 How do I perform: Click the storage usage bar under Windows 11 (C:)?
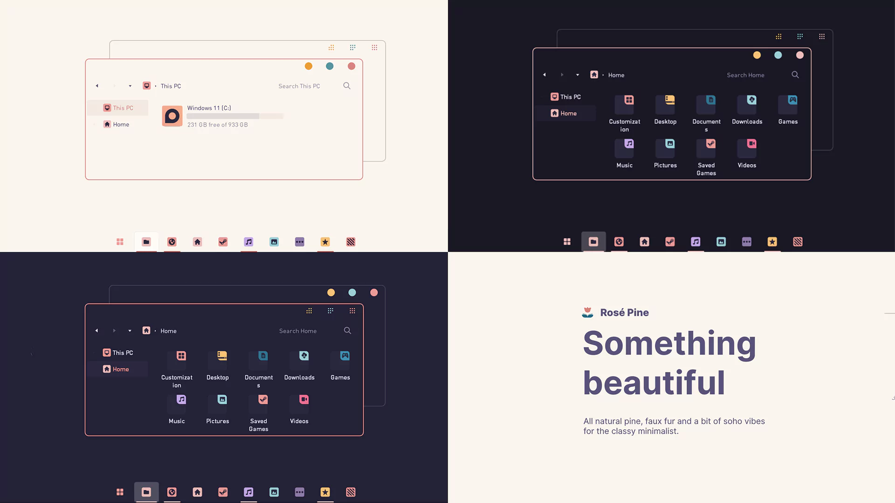coord(234,116)
